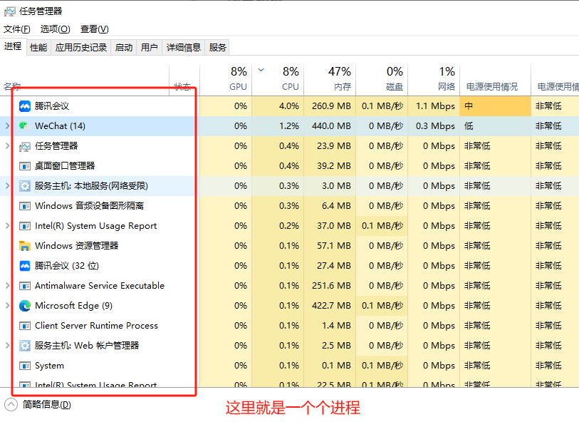Expand Intel(R) System Usage Report 37.0 MB row
This screenshot has height=422, width=579.
click(x=7, y=226)
